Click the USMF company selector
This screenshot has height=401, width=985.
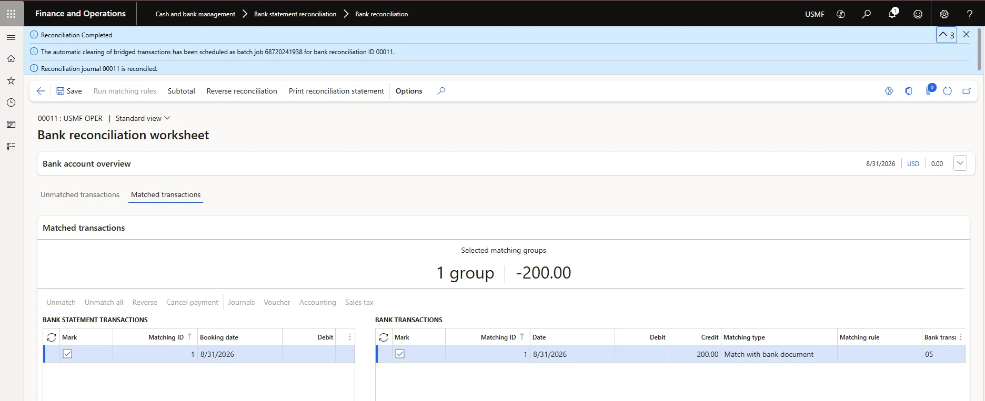pos(815,14)
